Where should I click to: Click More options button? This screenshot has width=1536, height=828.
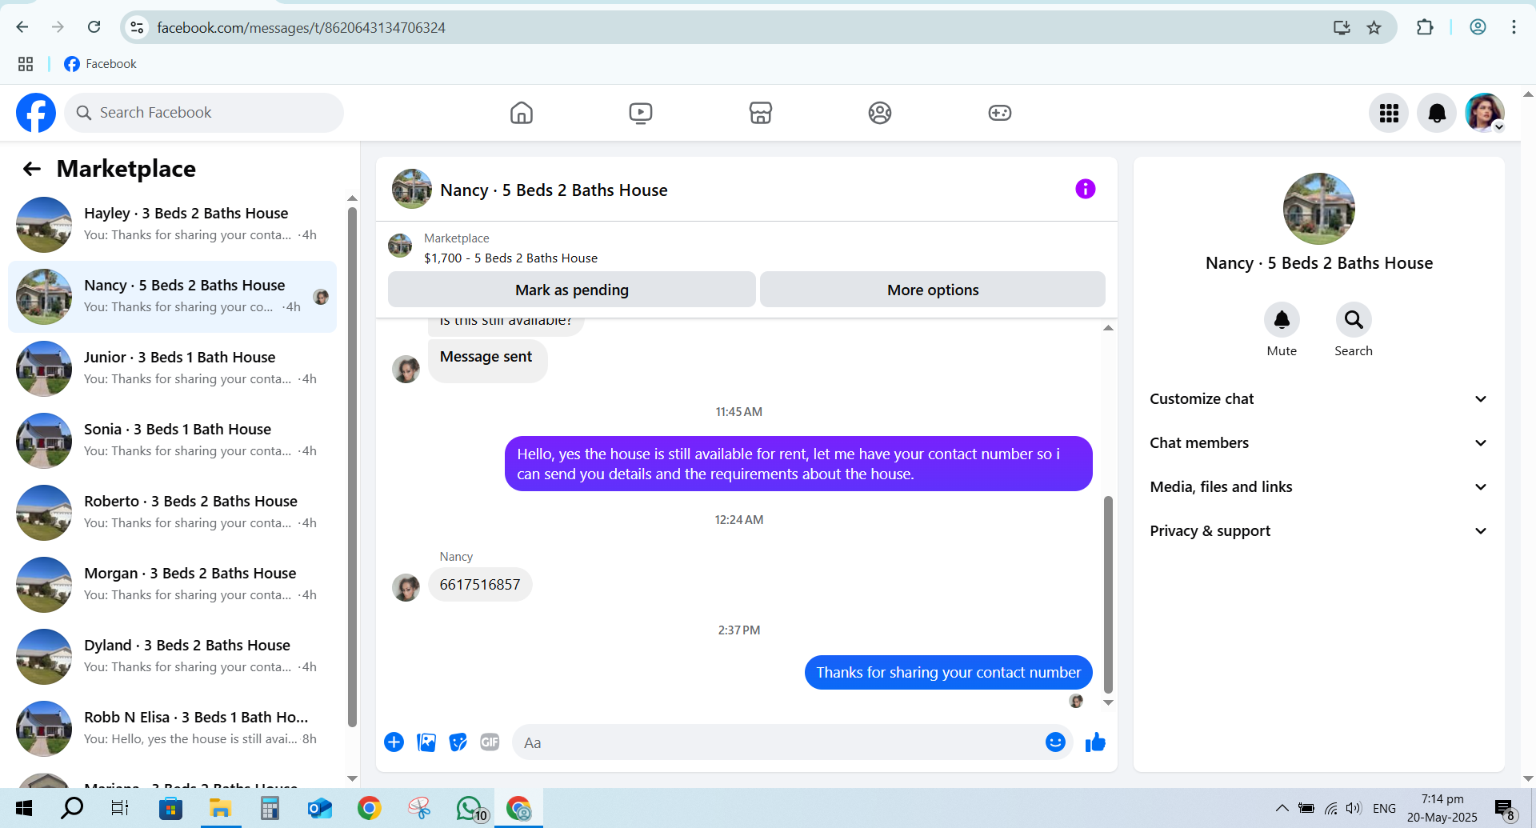click(x=933, y=290)
